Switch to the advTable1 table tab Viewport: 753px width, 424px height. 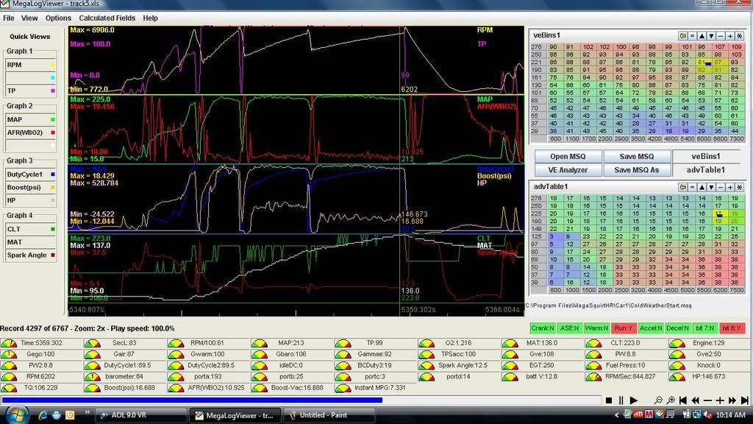[705, 170]
